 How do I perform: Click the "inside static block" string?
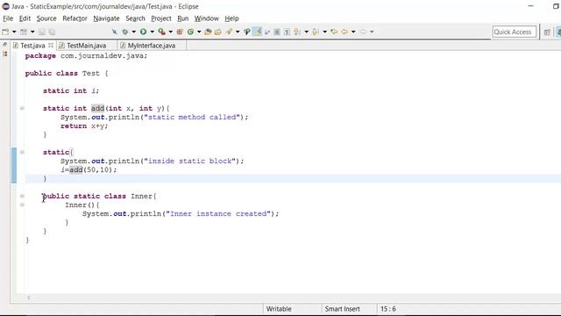(x=189, y=162)
